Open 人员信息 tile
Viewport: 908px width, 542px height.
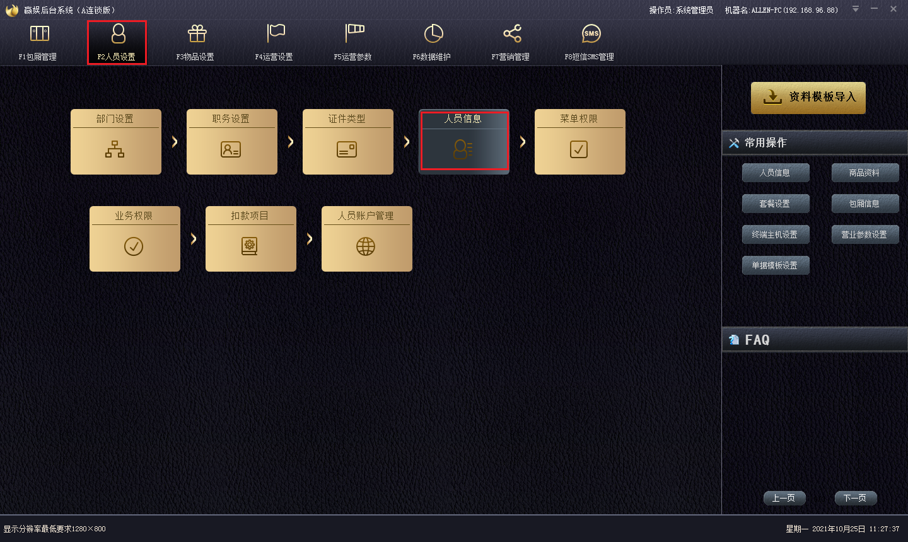464,142
